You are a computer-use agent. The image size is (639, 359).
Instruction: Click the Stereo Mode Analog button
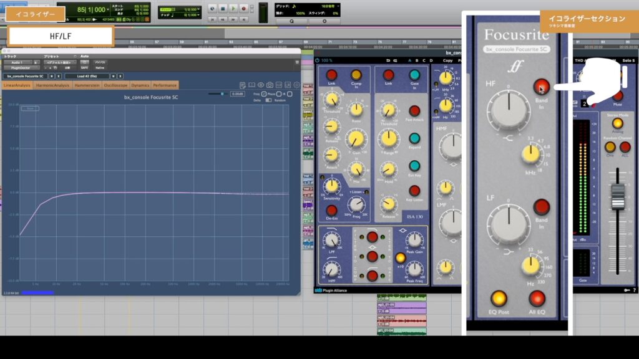pyautogui.click(x=617, y=123)
